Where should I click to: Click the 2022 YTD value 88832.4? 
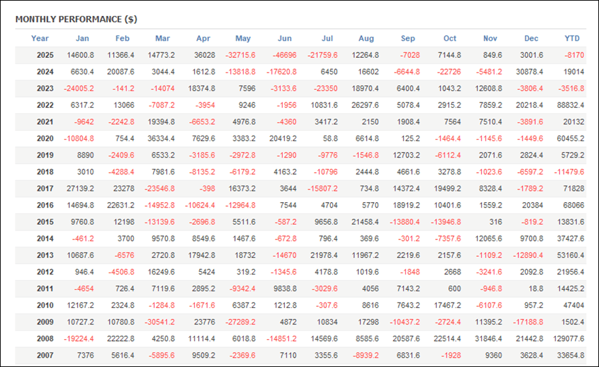(570, 105)
